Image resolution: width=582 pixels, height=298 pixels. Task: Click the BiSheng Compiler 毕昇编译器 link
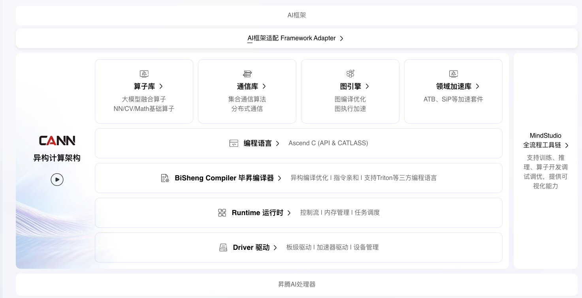coord(224,178)
